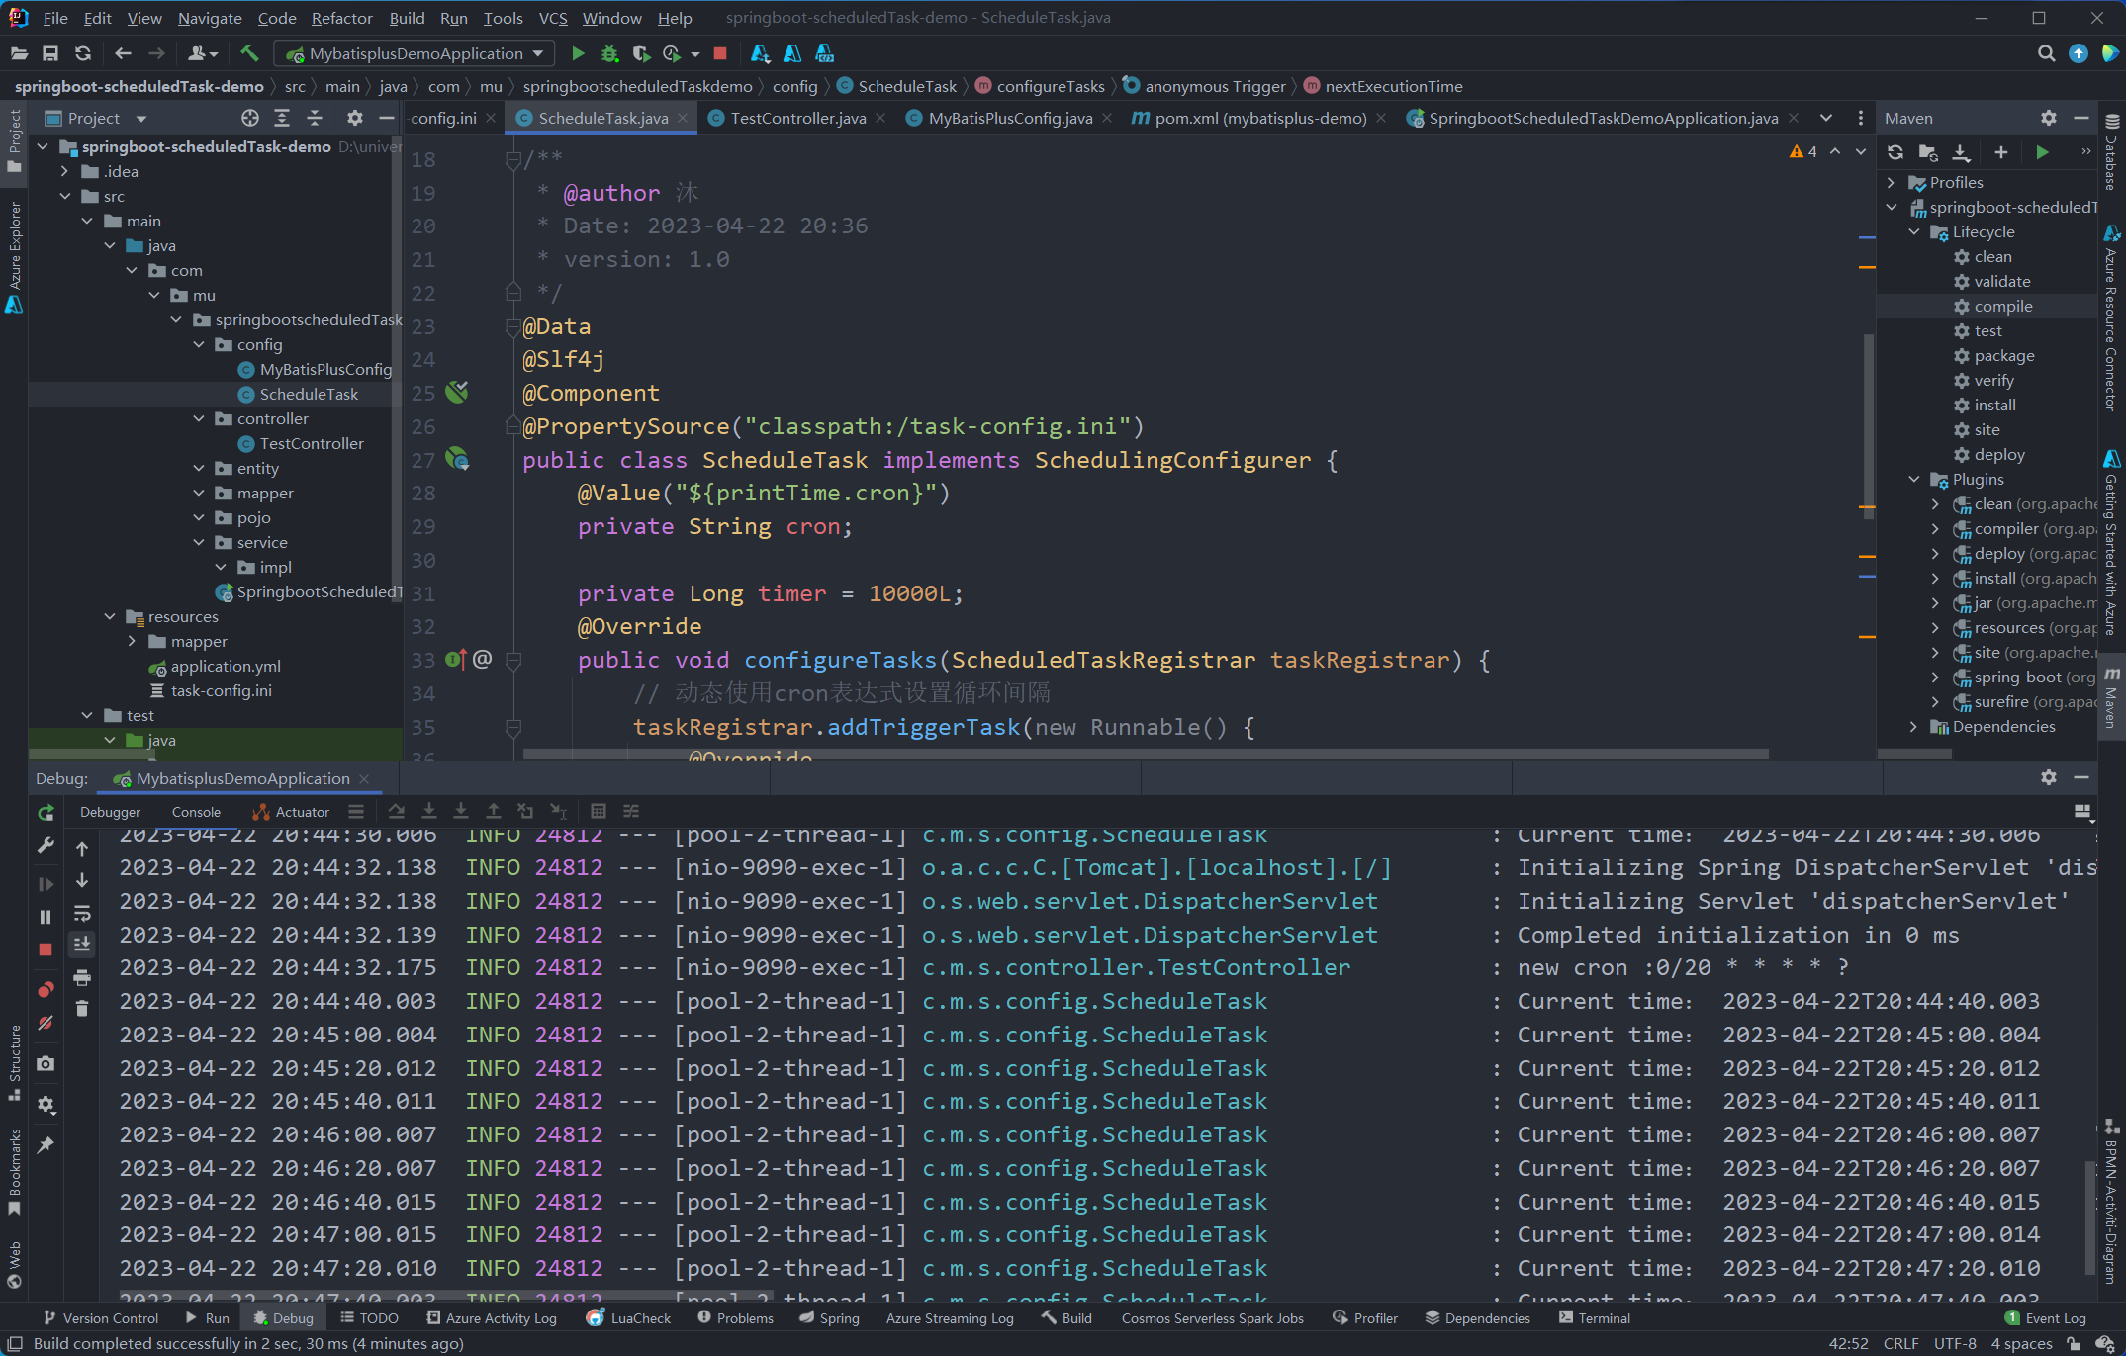Click Evaluate Expression calculator icon
This screenshot has height=1356, width=2126.
599,812
